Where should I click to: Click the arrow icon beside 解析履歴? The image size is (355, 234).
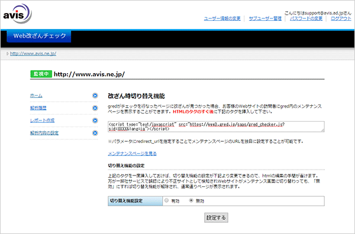pyautogui.click(x=95, y=108)
